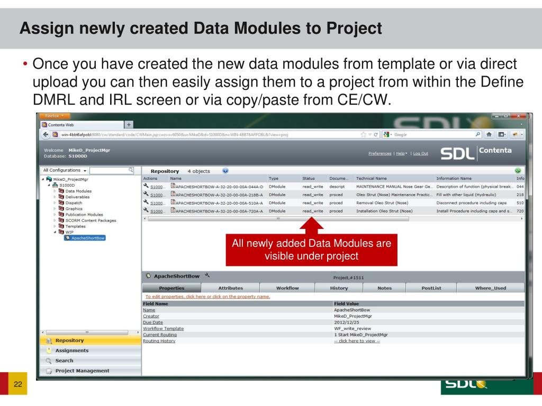Collapse the MikeD_ProjectMgr tree node

point(43,179)
